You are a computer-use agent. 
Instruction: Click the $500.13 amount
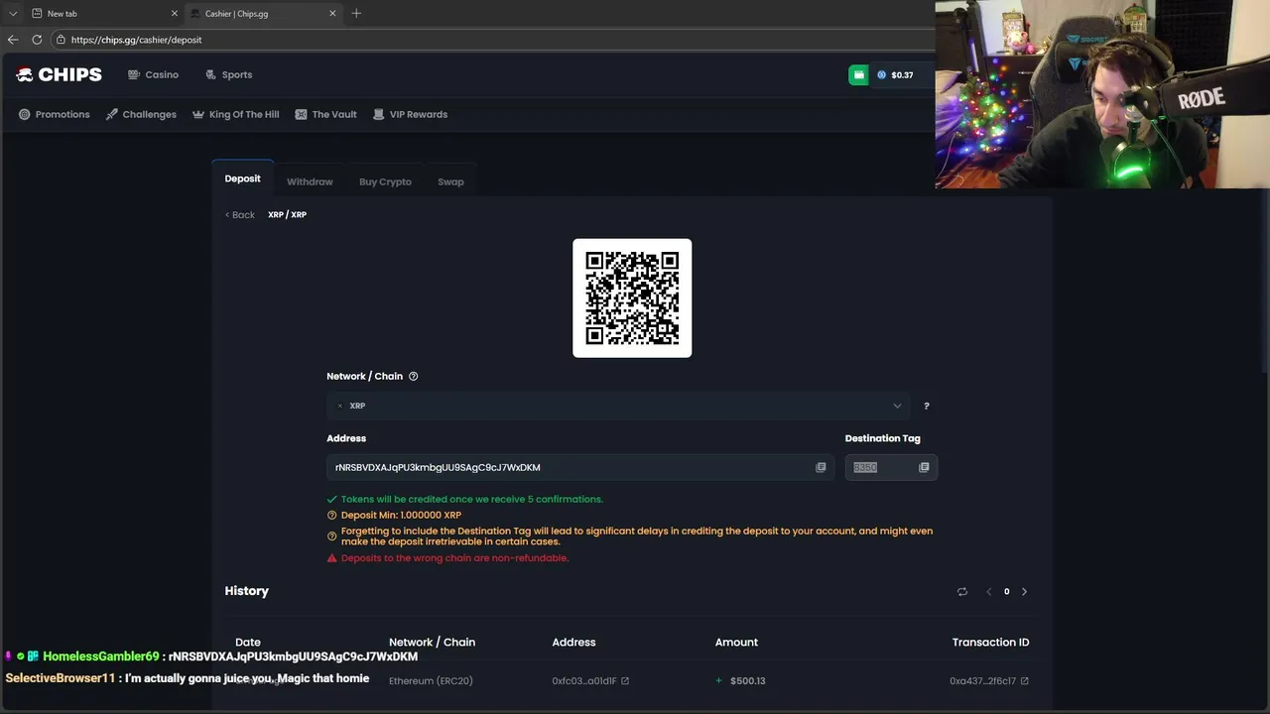tap(747, 680)
